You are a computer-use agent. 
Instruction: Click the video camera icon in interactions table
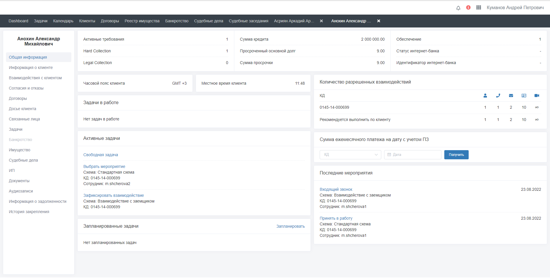coord(537,96)
